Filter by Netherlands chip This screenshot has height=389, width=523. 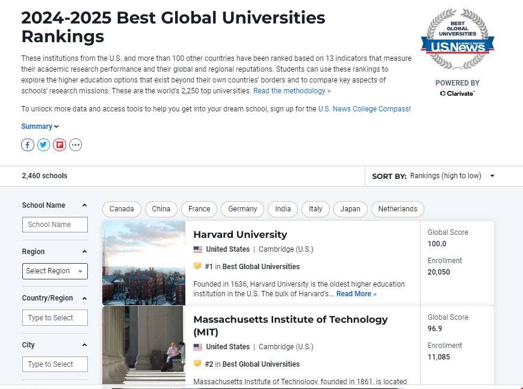click(398, 209)
